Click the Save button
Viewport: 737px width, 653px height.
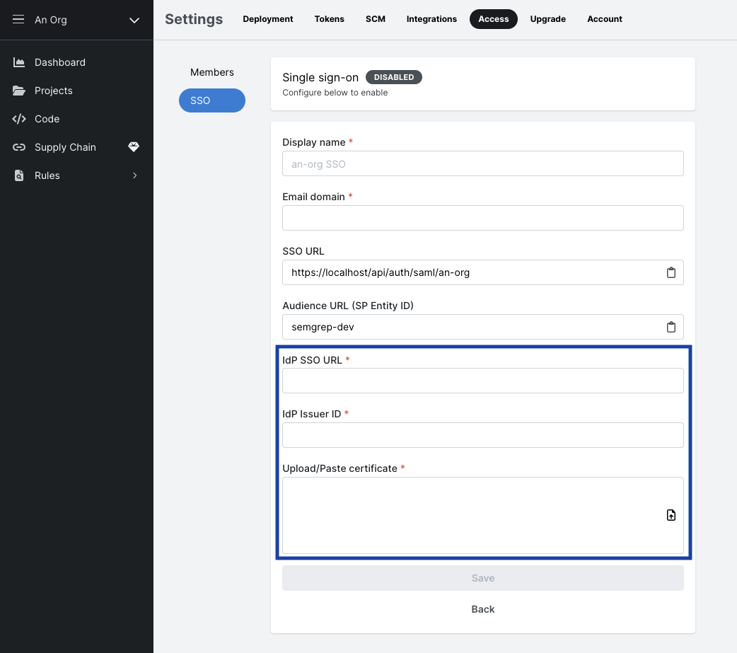[x=482, y=578]
